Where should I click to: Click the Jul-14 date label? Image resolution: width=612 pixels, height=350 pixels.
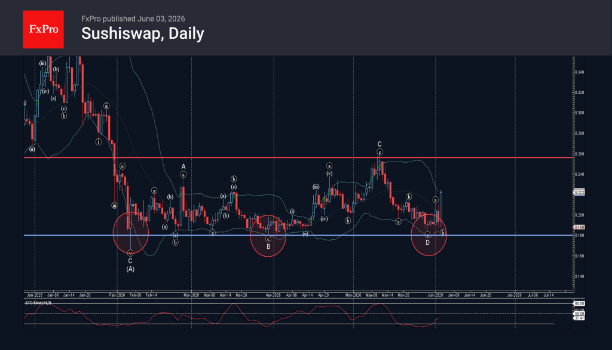(x=549, y=296)
